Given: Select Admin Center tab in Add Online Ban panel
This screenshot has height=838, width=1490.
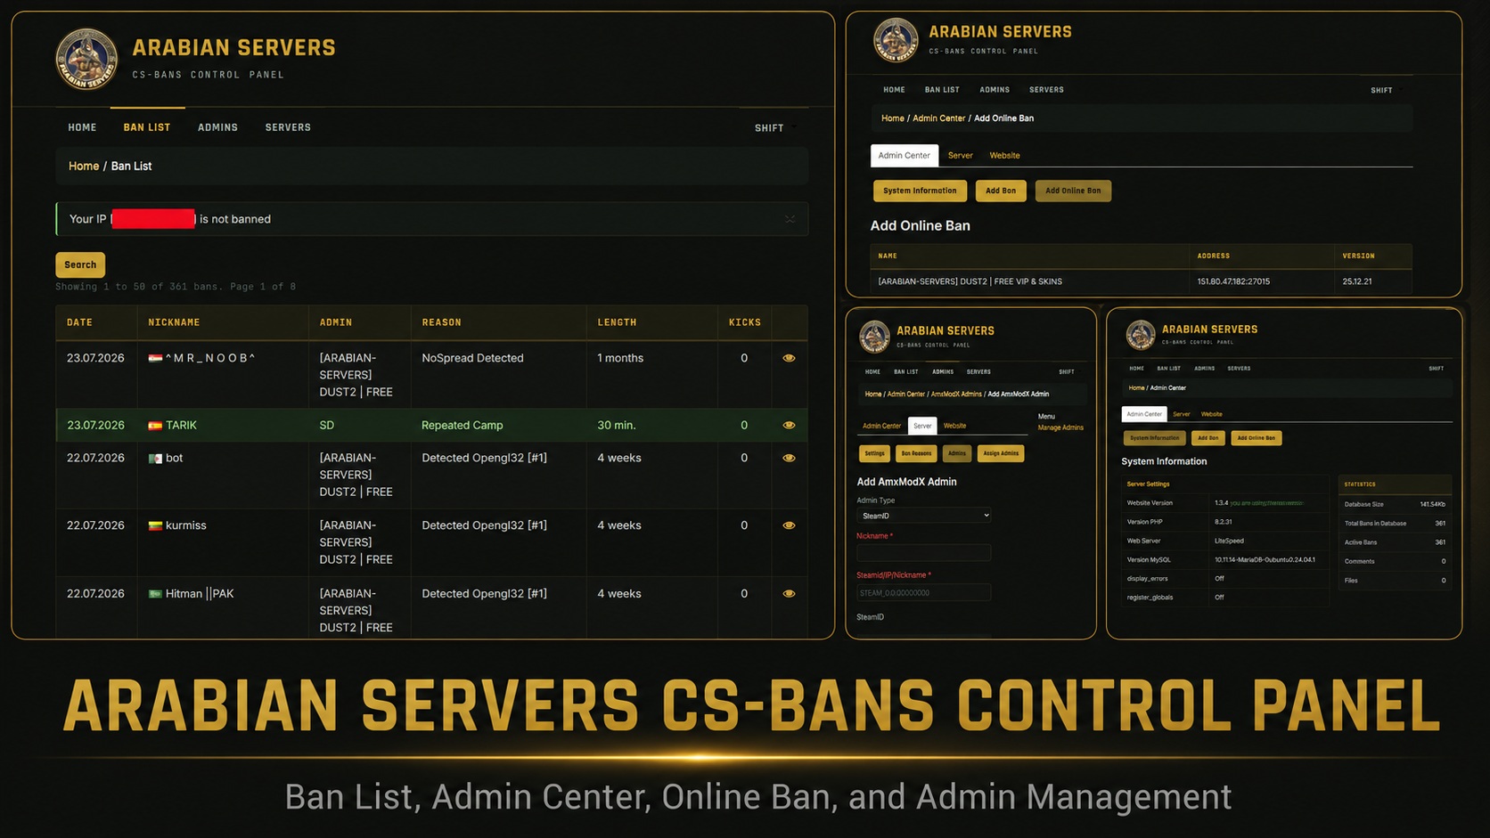Looking at the screenshot, I should click(904, 156).
